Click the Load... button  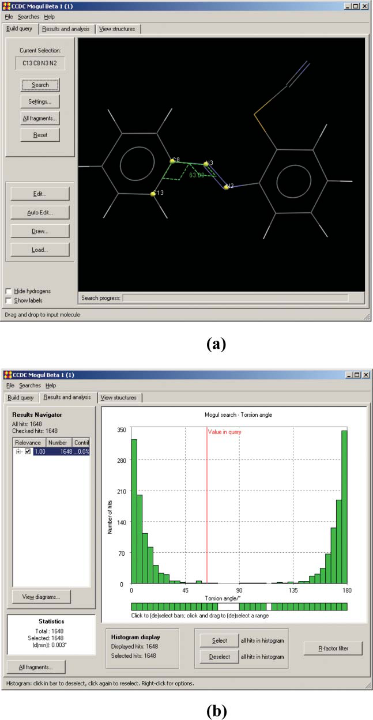click(40, 250)
